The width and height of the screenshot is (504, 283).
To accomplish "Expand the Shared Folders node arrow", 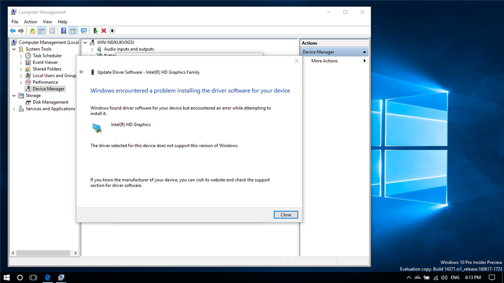I will point(21,69).
